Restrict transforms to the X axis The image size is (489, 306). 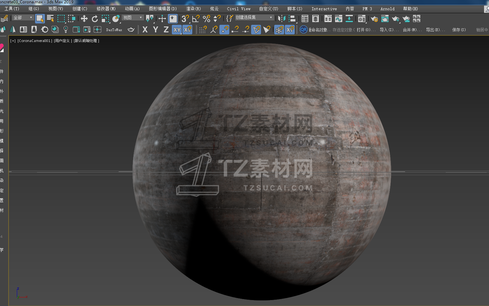point(145,30)
